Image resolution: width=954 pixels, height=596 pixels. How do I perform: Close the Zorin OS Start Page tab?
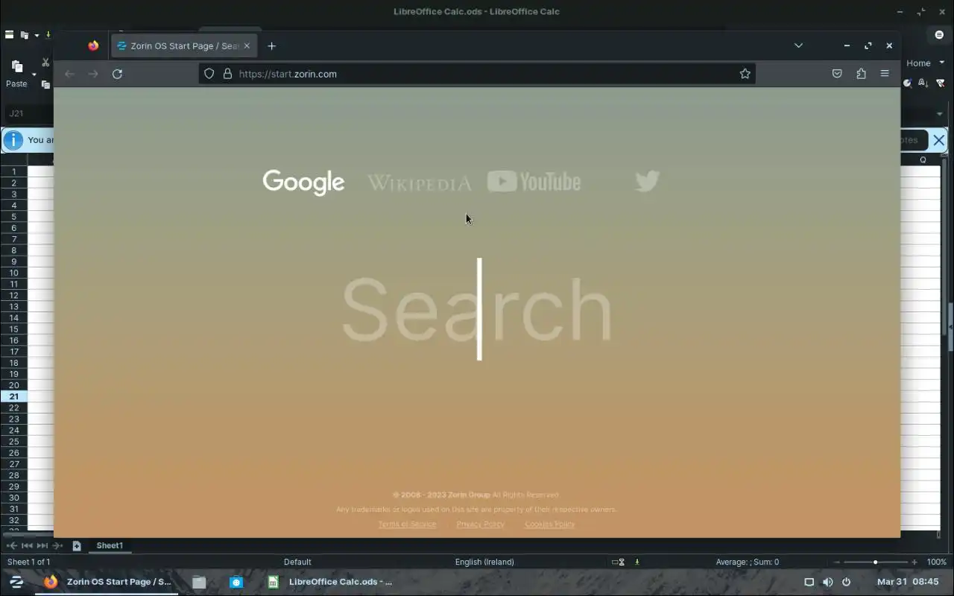[247, 46]
